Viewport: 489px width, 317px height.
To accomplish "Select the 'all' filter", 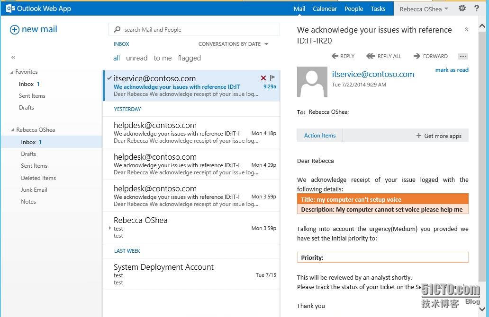I will (x=117, y=58).
